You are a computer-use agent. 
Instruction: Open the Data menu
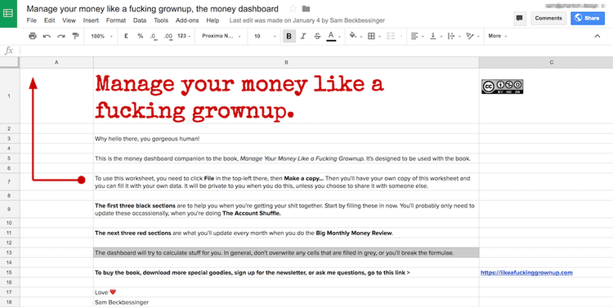(140, 20)
